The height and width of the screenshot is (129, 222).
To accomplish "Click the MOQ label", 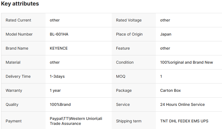I will pyautogui.click(x=121, y=76).
